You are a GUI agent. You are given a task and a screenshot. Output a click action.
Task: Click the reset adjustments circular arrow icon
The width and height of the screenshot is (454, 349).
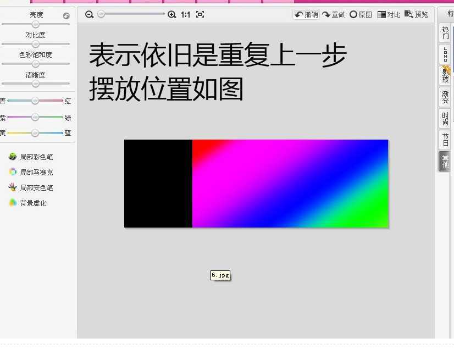pyautogui.click(x=66, y=15)
